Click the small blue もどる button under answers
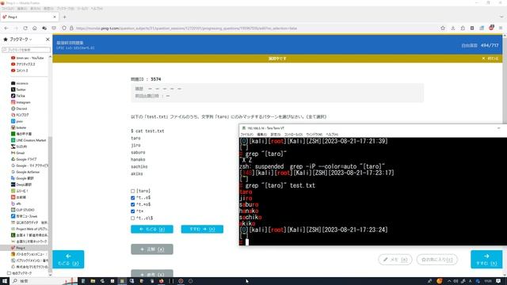 [152, 229]
